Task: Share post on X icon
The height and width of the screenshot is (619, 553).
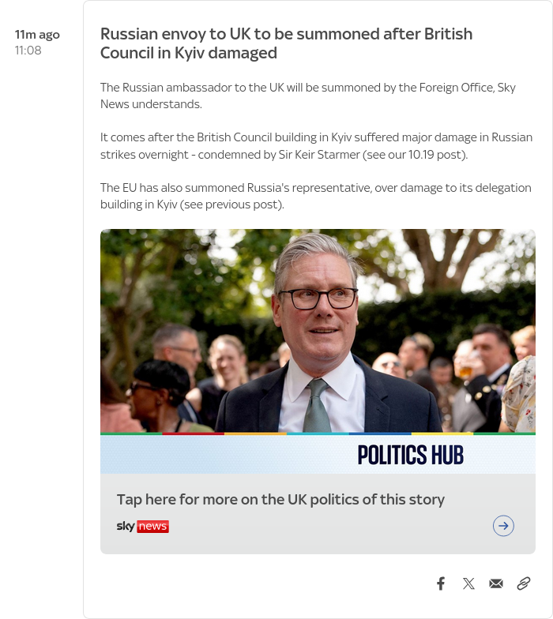Action: click(468, 583)
